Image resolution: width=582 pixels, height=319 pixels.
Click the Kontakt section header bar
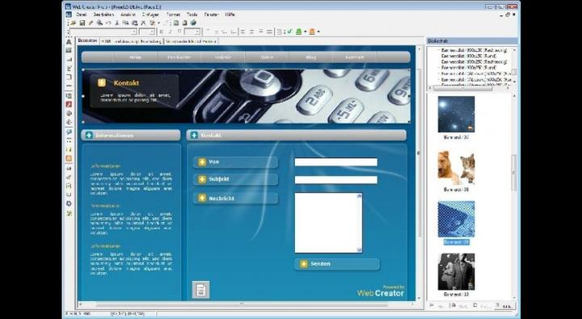[296, 135]
